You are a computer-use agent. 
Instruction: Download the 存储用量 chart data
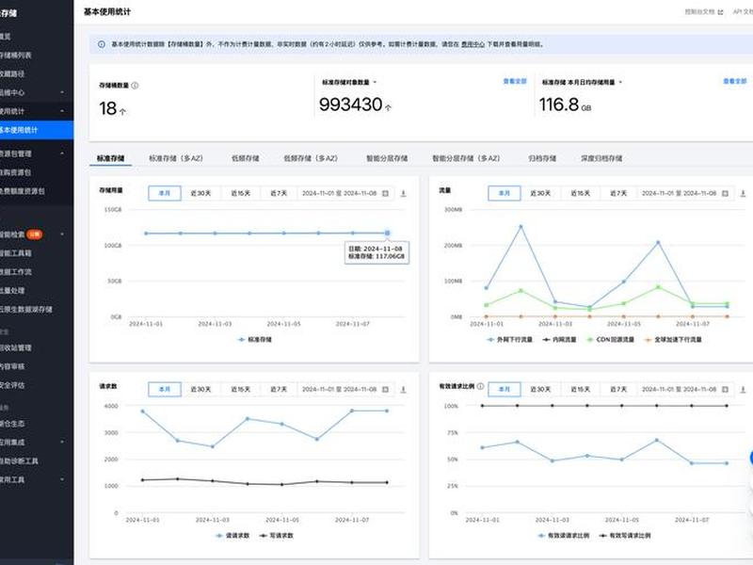click(x=403, y=193)
